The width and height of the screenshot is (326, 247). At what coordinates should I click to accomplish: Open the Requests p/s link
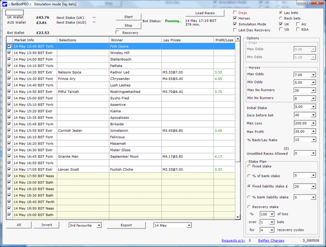click(233, 241)
